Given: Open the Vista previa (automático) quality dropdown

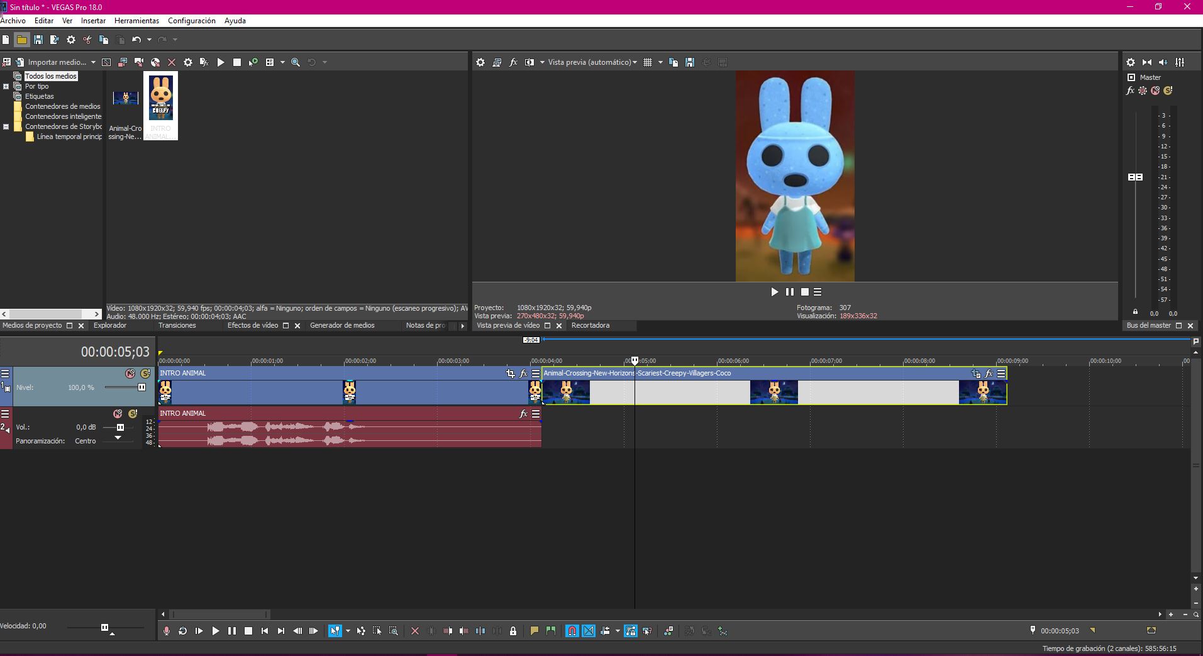Looking at the screenshot, I should 592,62.
